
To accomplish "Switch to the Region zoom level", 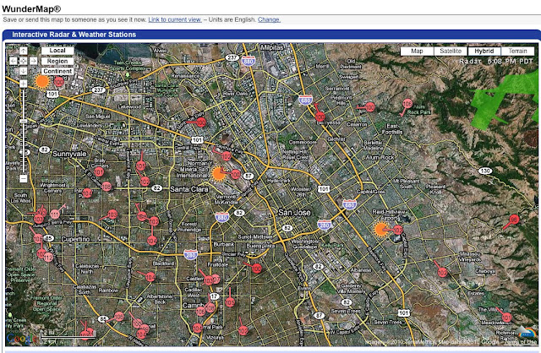I will pos(57,61).
